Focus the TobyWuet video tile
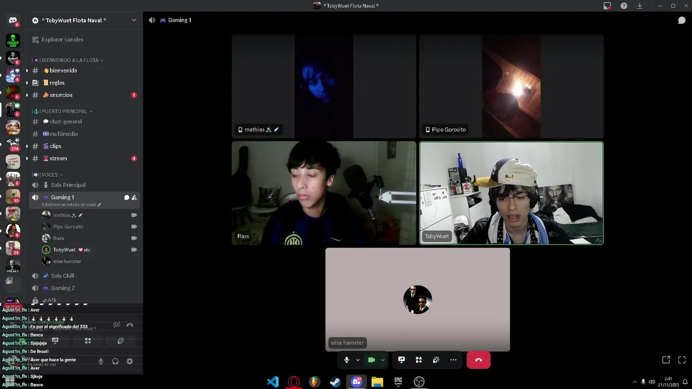This screenshot has width=692, height=389. pyautogui.click(x=511, y=193)
